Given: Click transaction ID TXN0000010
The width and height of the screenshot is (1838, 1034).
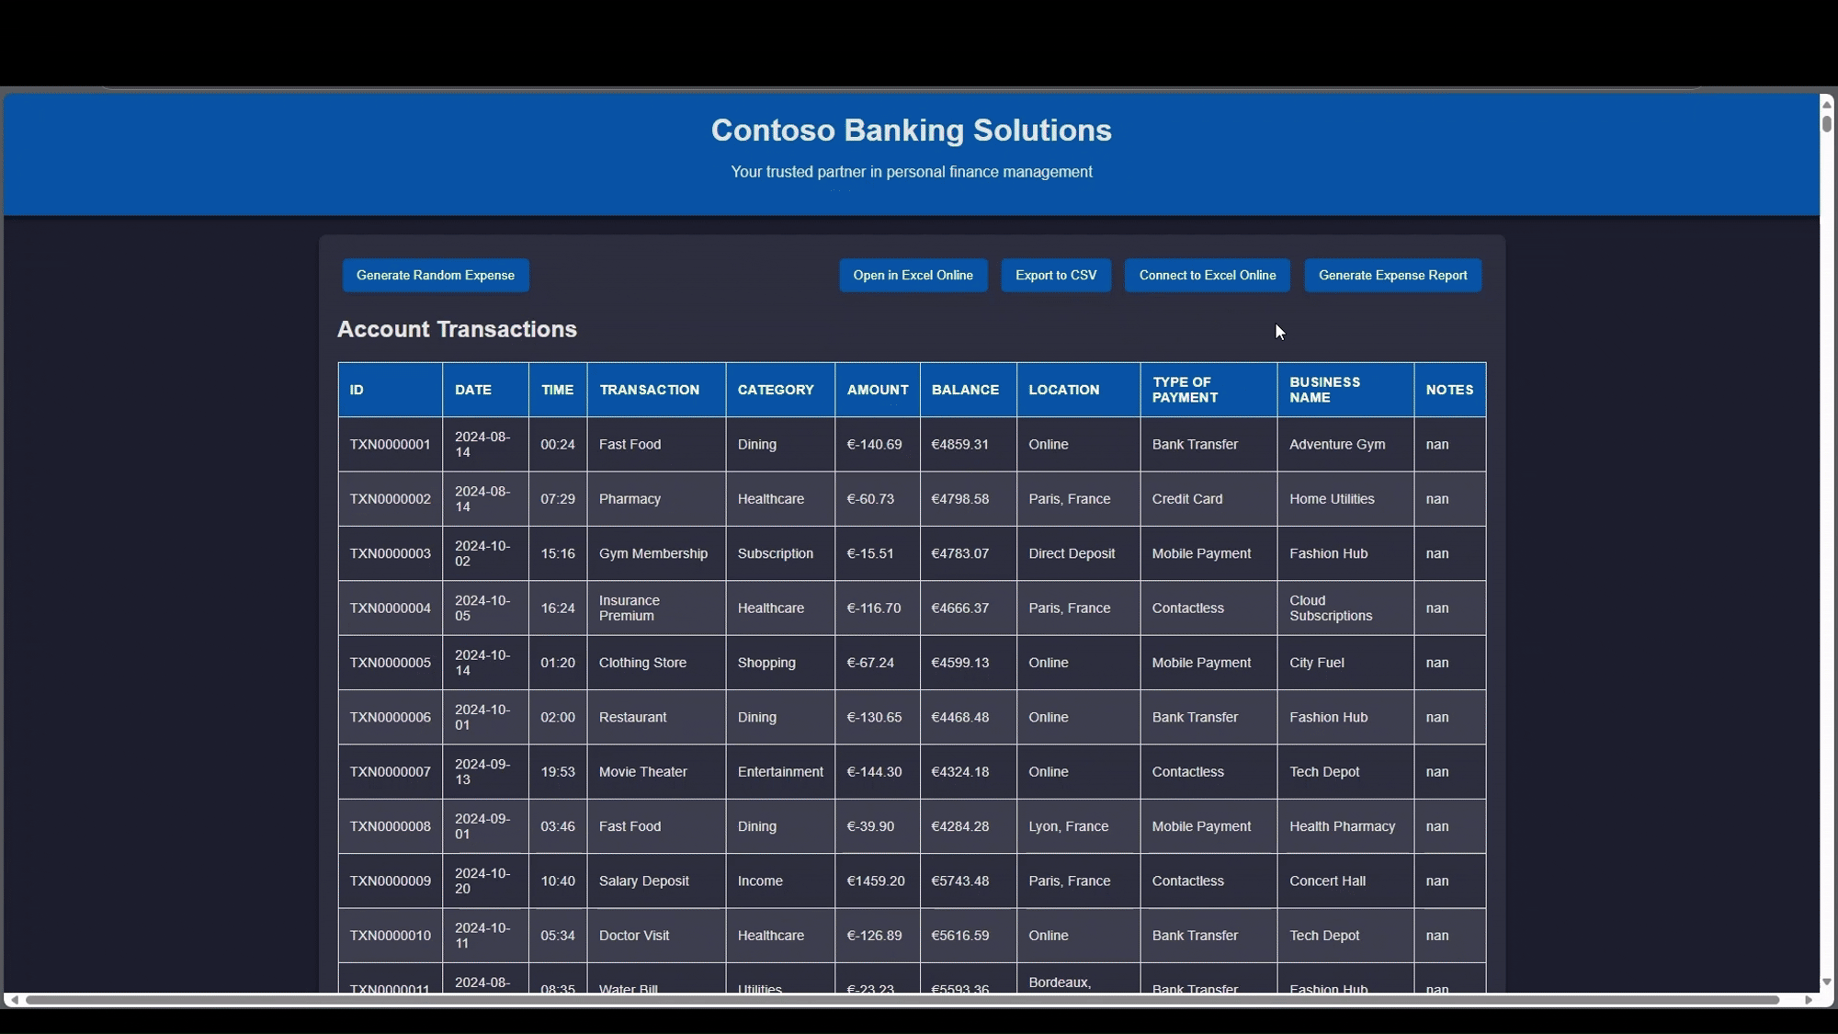Looking at the screenshot, I should 390,936.
